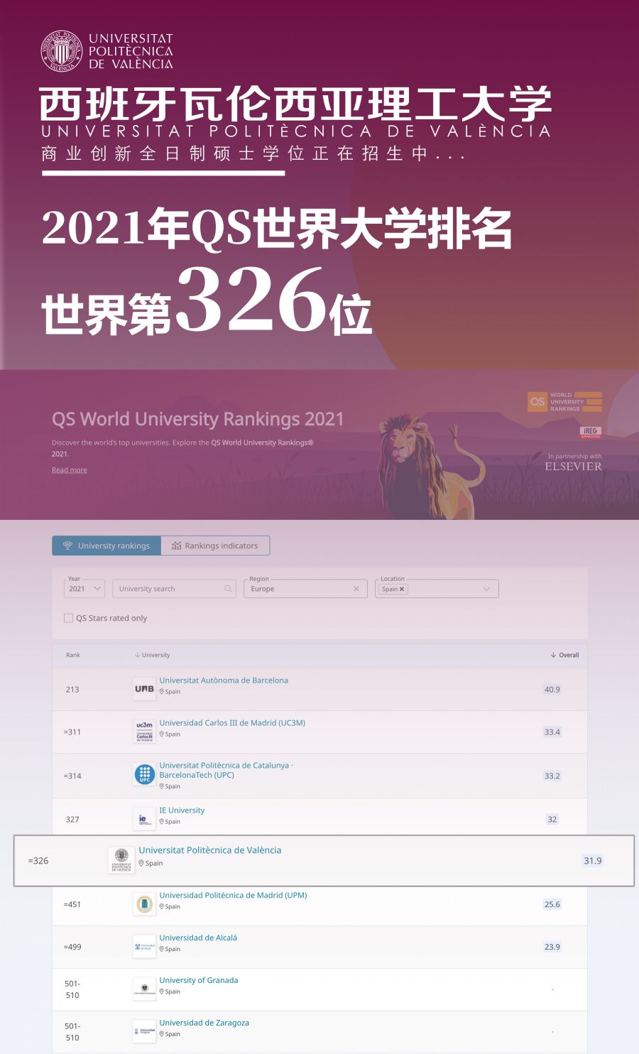Image resolution: width=639 pixels, height=1054 pixels.
Task: Click the University search field
Action: 174,589
